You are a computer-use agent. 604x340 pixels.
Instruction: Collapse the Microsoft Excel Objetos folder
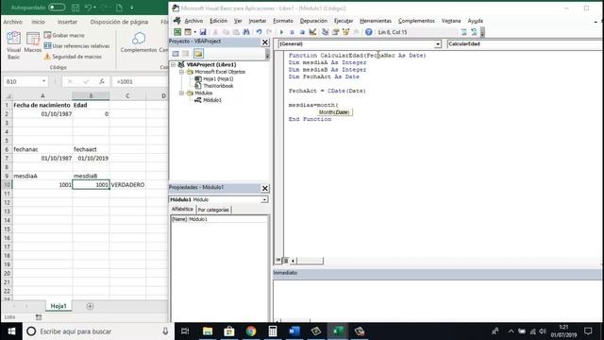click(x=181, y=72)
